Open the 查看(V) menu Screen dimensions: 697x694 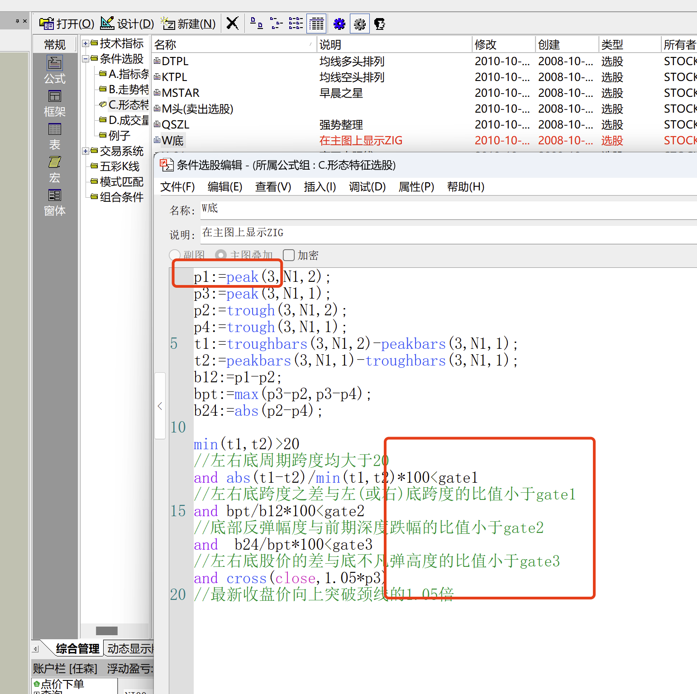pyautogui.click(x=273, y=187)
